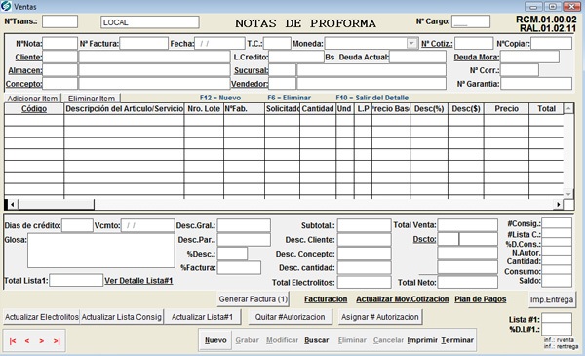The image size is (585, 356).
Task: Click the Cliente link label
Action: click(28, 58)
